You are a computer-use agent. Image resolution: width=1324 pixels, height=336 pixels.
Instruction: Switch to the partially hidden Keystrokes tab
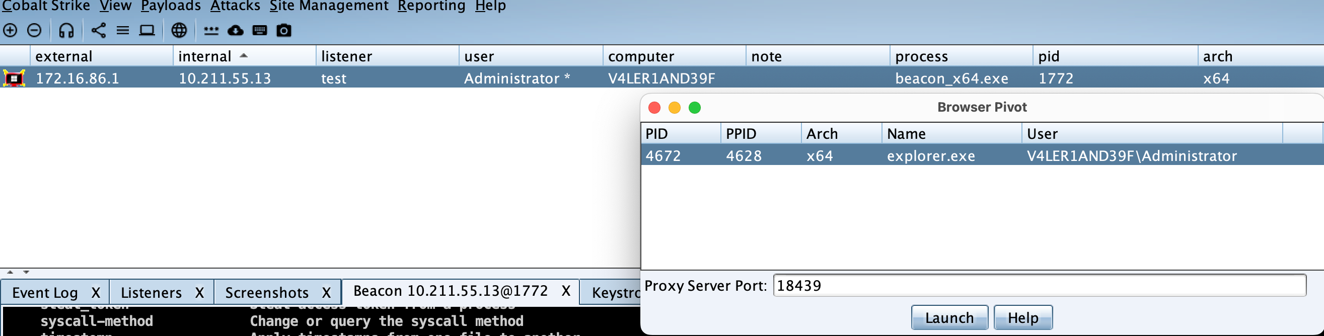616,292
